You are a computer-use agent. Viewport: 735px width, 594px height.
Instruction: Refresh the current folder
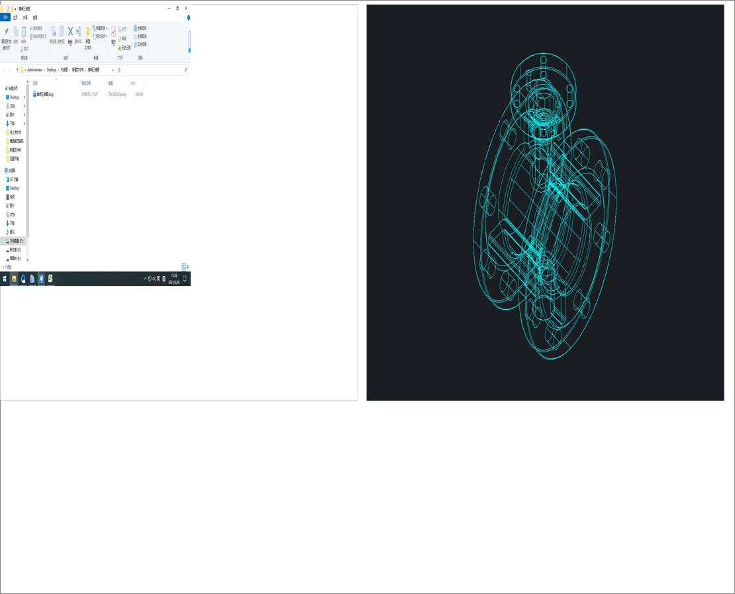coord(119,70)
